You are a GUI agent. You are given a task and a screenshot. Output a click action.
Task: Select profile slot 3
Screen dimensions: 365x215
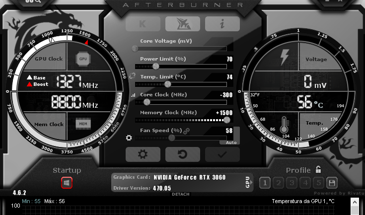(292, 183)
